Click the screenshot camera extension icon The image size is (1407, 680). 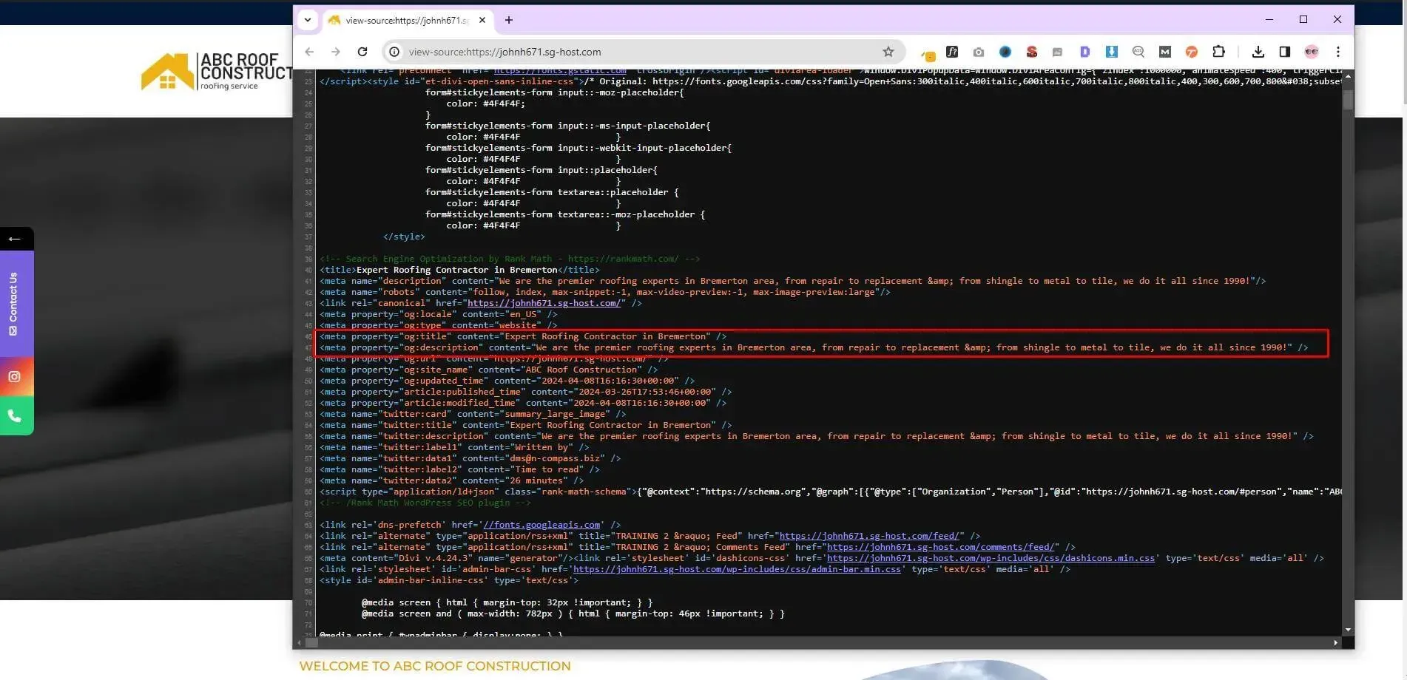(x=979, y=52)
